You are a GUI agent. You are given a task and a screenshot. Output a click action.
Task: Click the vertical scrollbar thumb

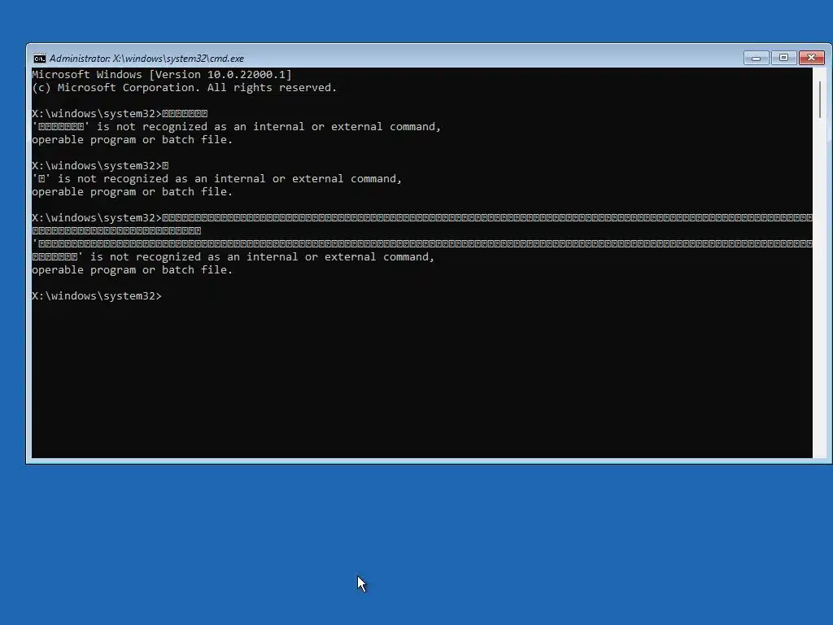(820, 99)
